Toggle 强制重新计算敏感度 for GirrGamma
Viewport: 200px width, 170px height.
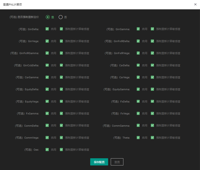tap(152, 29)
